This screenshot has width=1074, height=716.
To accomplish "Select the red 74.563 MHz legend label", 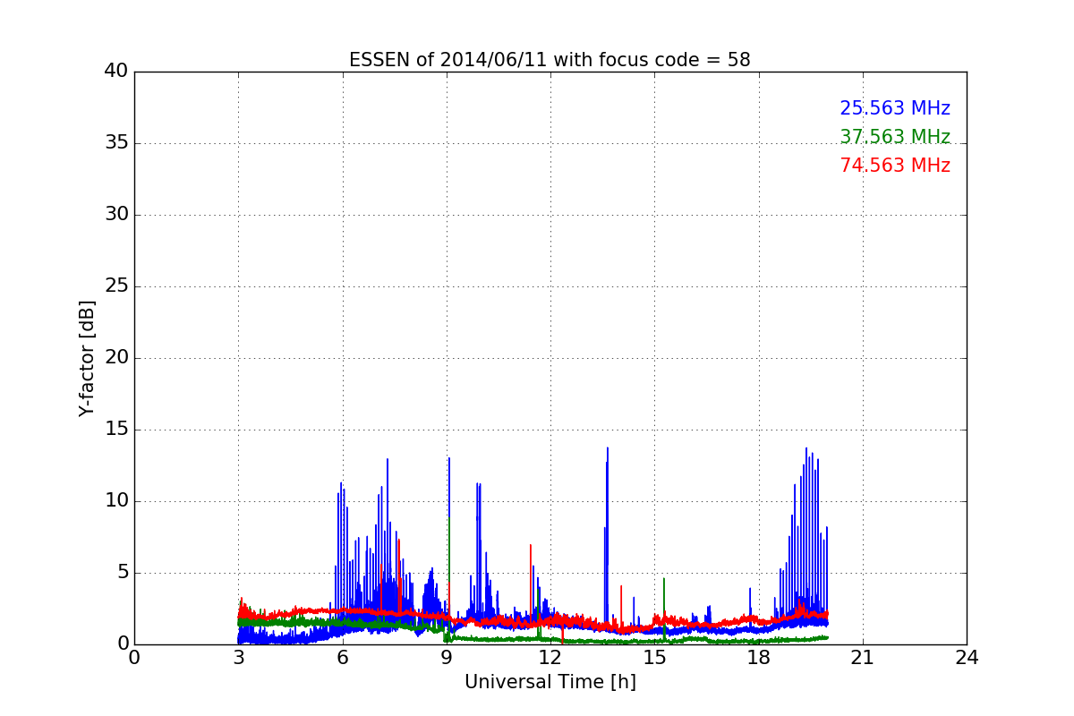I will point(895,166).
